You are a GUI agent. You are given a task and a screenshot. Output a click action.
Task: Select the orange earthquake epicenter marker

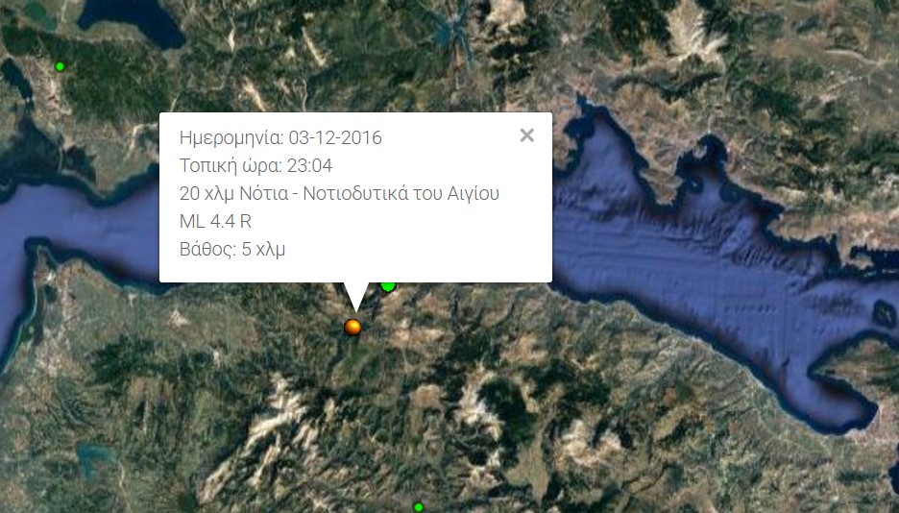[352, 328]
